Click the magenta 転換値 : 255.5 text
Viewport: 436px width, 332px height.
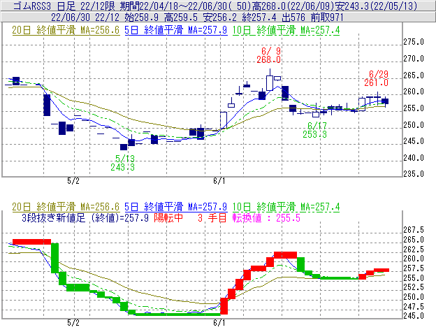point(266,217)
